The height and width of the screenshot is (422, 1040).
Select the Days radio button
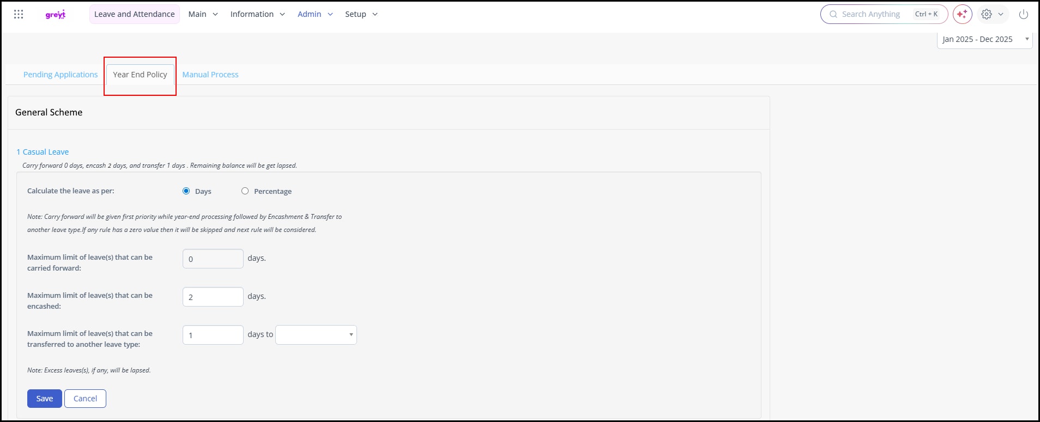[x=186, y=191]
